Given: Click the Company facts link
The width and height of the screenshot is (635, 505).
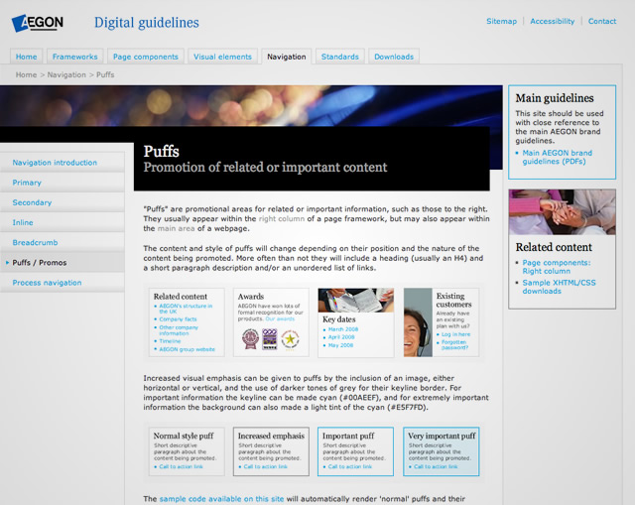Looking at the screenshot, I should 178,319.
